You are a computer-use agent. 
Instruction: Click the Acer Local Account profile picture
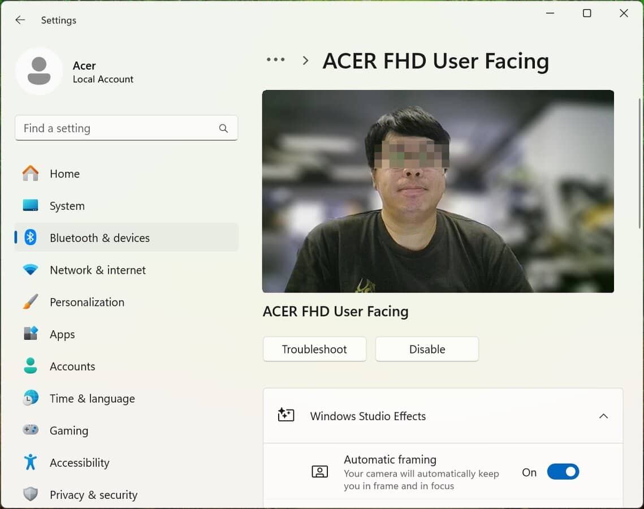coord(39,71)
